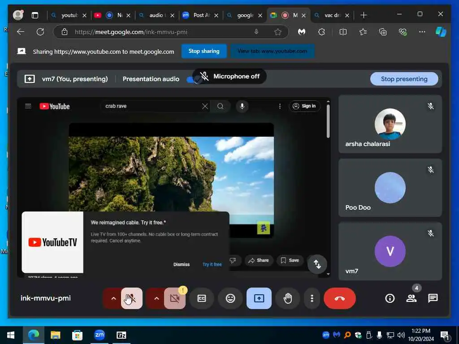Click Try it free link
The image size is (459, 344).
tap(212, 264)
